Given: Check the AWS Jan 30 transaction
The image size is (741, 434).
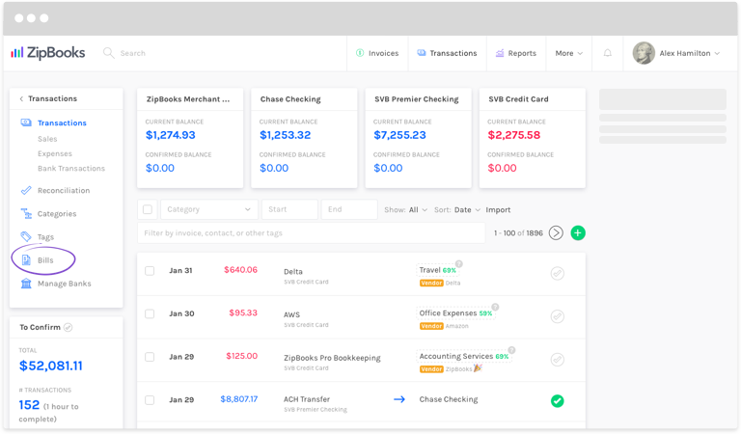Looking at the screenshot, I should 150,313.
